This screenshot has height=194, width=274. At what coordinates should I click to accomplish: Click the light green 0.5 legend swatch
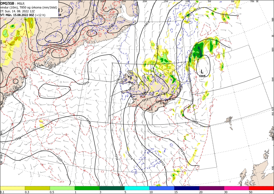tap(62, 188)
